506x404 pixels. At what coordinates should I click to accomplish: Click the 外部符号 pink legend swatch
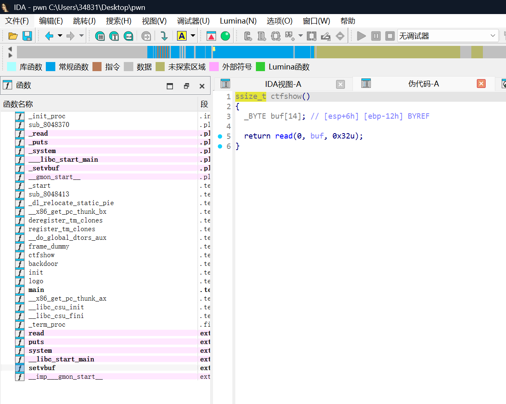[x=214, y=67]
